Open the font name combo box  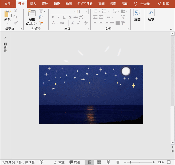click(63, 11)
